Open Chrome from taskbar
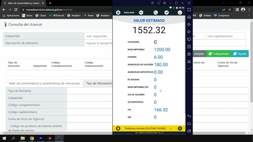 (x=32, y=138)
